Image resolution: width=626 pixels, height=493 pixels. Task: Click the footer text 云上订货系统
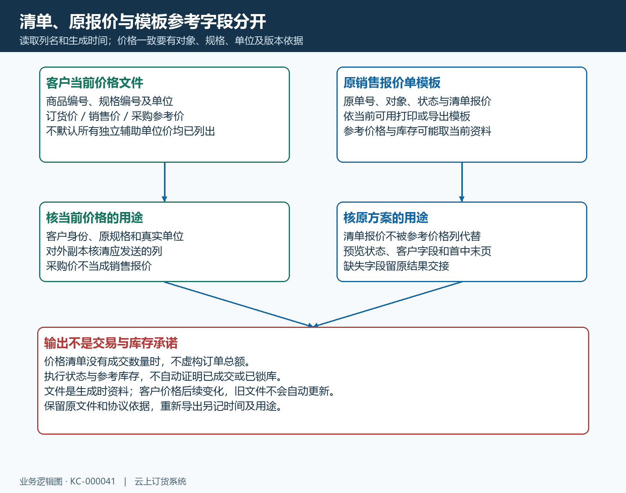pyautogui.click(x=160, y=481)
